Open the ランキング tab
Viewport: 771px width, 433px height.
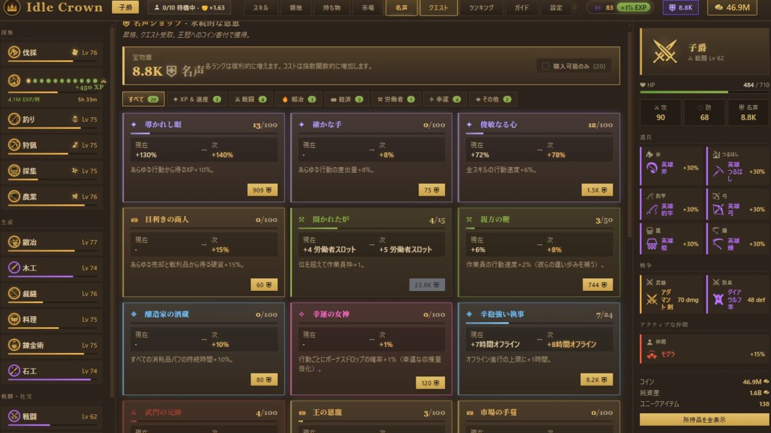(x=481, y=8)
